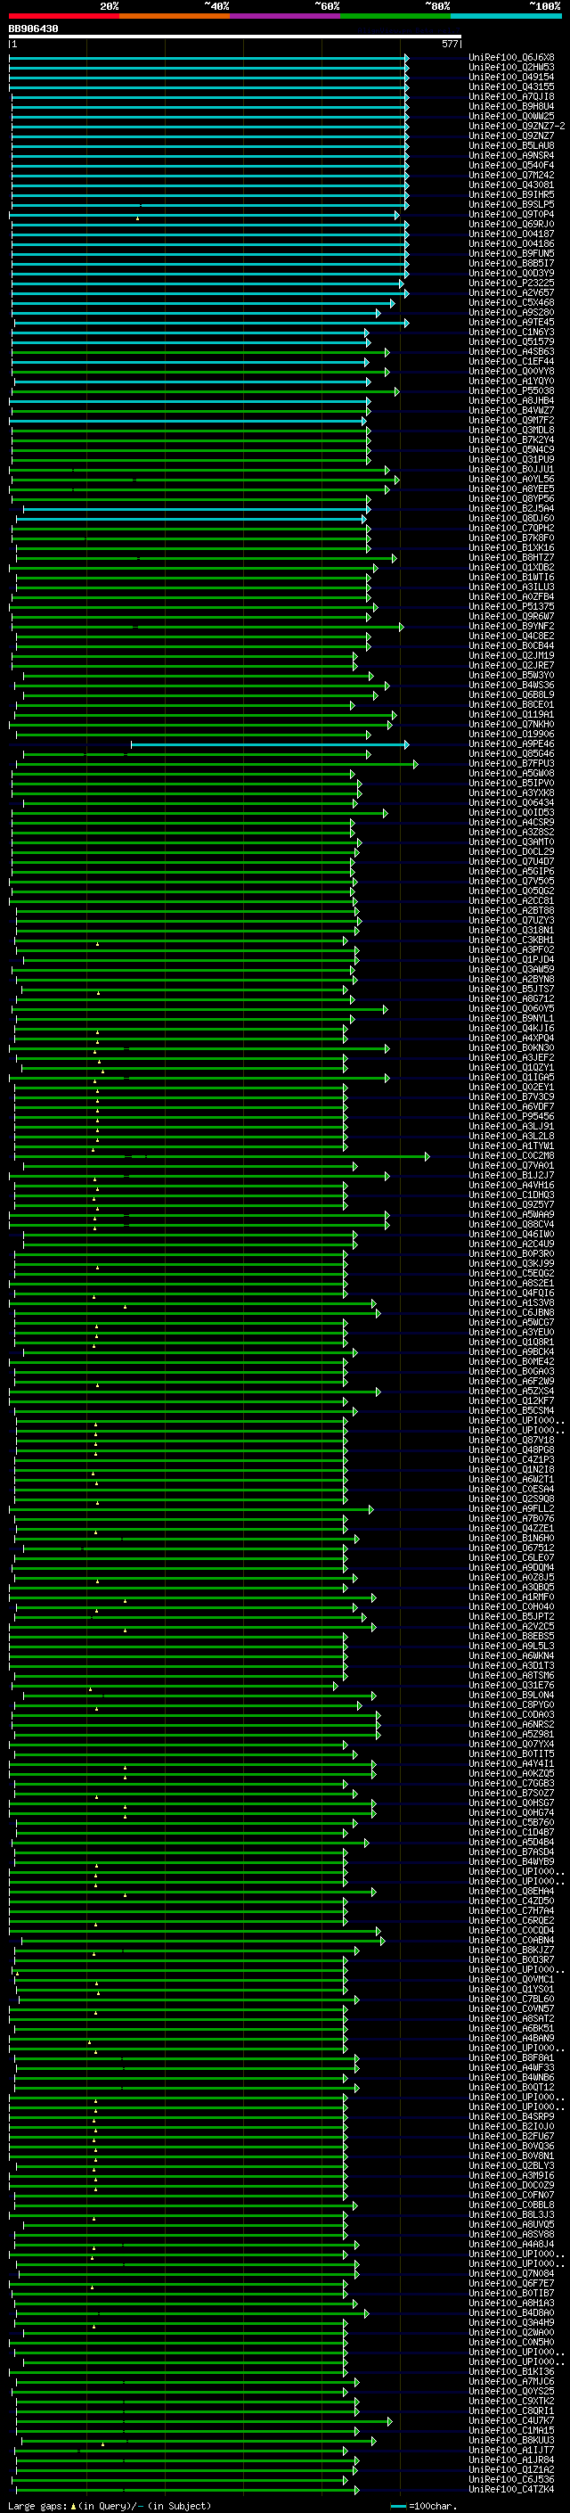Select hit UniRef100_A7QJI8
Image resolution: width=570 pixels, height=2513 pixels.
coord(511,96)
